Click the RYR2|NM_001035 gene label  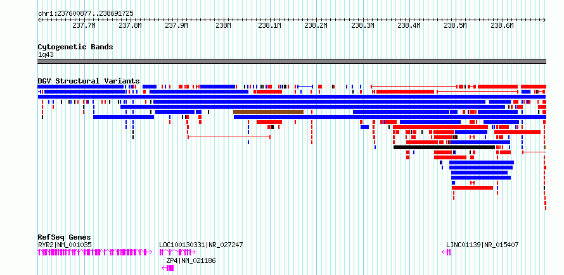point(65,245)
